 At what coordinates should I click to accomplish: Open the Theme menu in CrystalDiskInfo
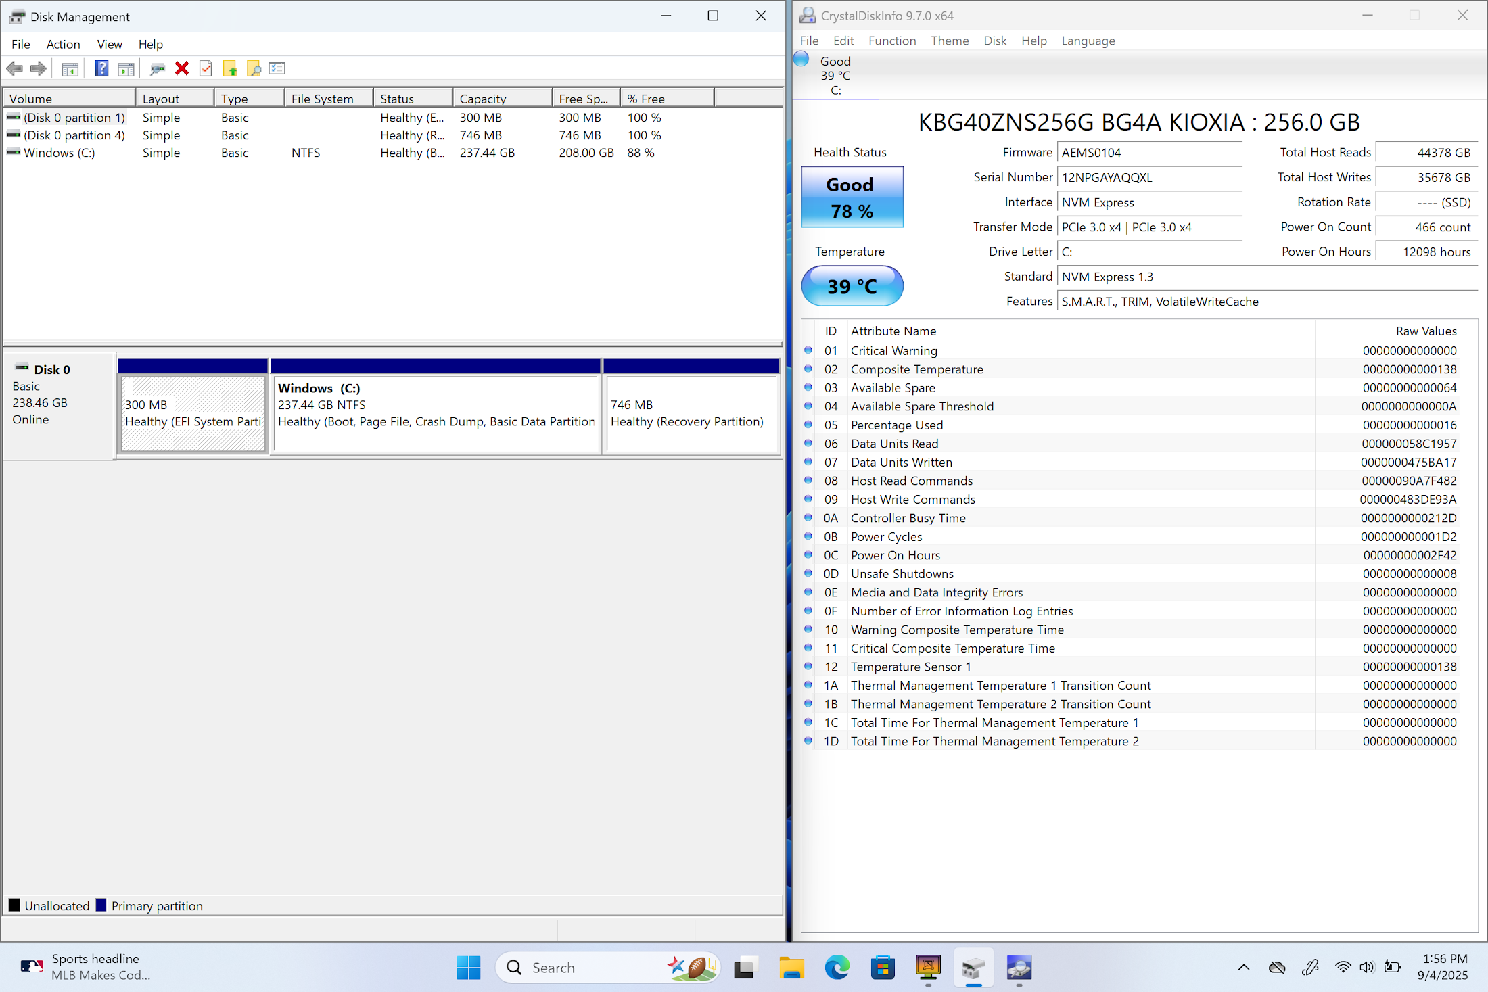[x=950, y=41]
